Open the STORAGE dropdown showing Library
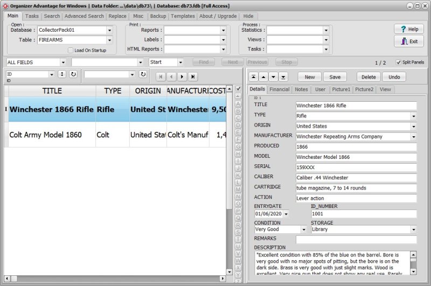 (x=413, y=229)
